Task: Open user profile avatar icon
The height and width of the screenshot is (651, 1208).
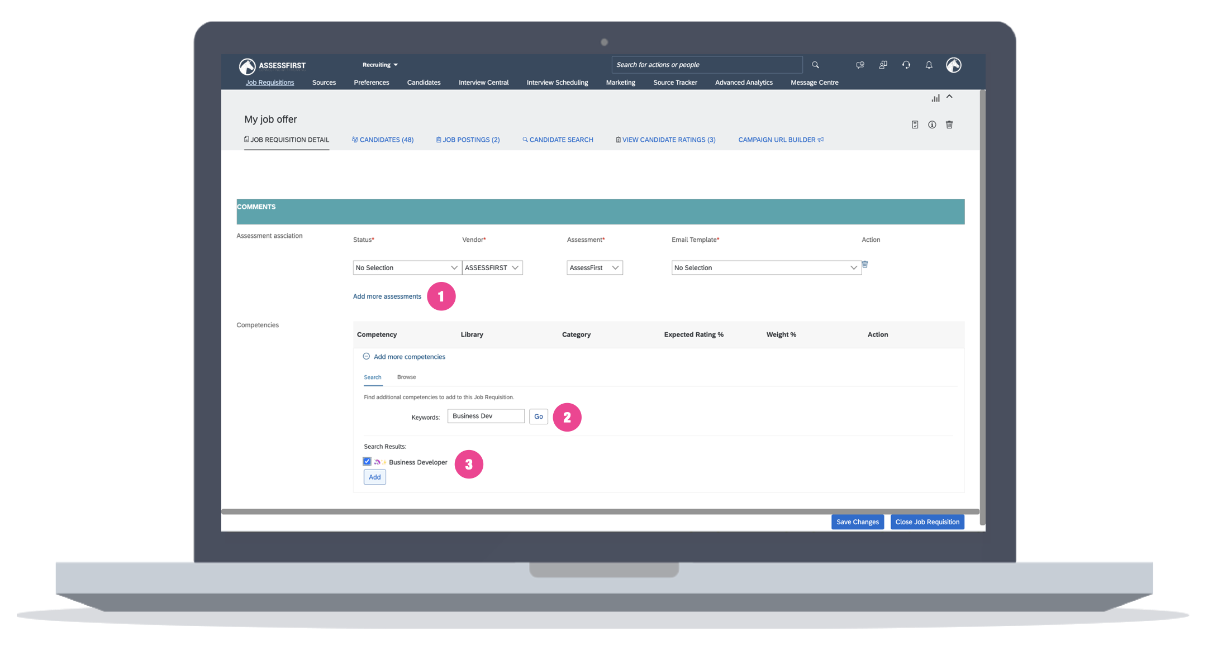Action: [x=953, y=65]
